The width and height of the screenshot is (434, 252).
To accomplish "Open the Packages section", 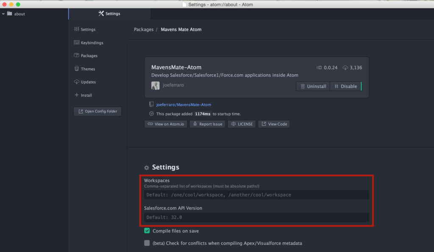I will pyautogui.click(x=86, y=56).
